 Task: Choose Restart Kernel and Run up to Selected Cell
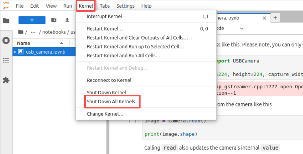tap(146, 47)
